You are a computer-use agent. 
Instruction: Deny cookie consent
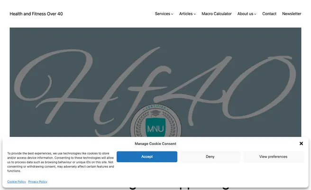[x=210, y=157]
